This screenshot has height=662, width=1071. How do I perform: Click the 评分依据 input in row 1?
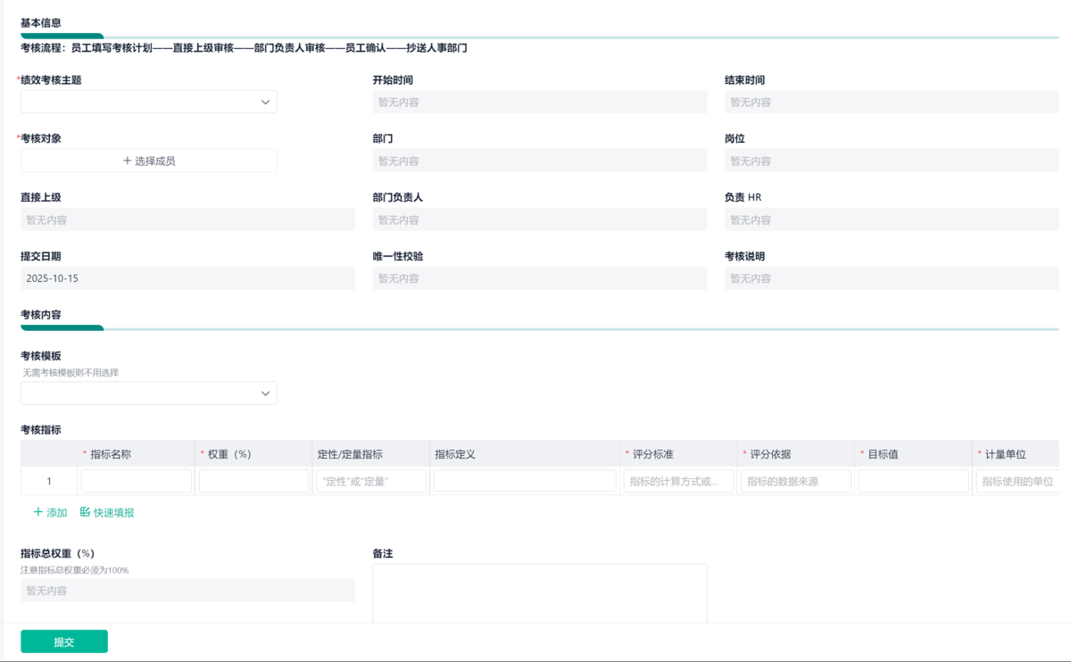pos(796,481)
